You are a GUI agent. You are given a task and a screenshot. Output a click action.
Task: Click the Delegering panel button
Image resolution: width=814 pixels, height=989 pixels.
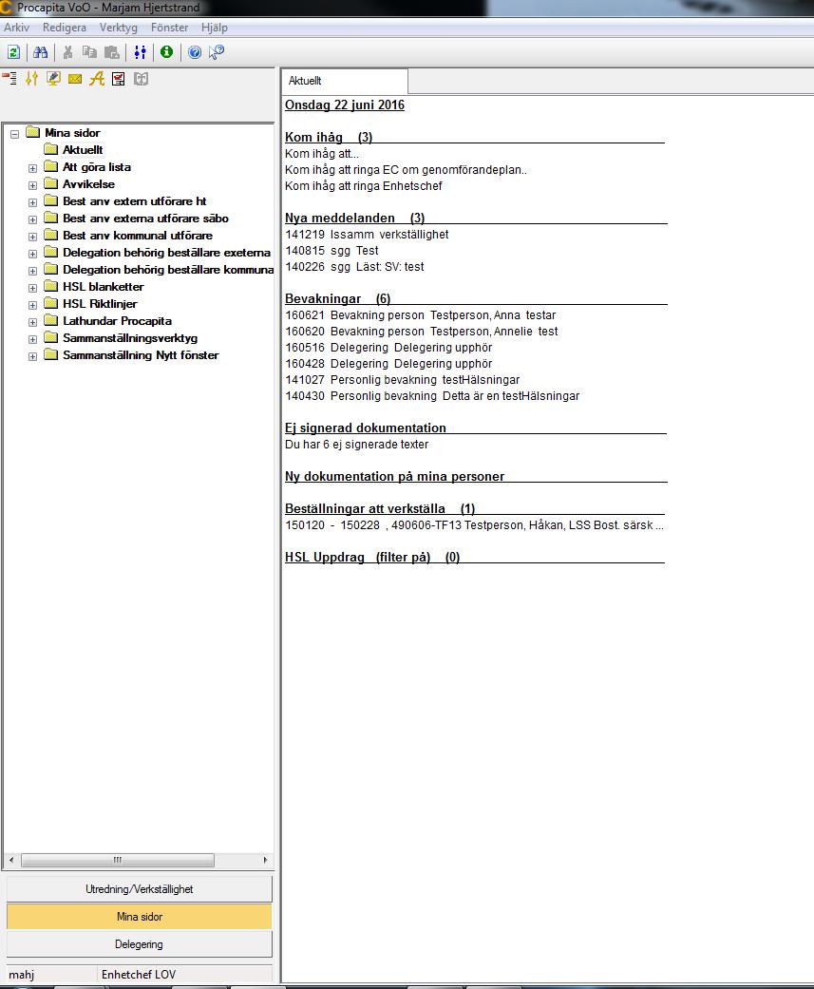click(140, 944)
